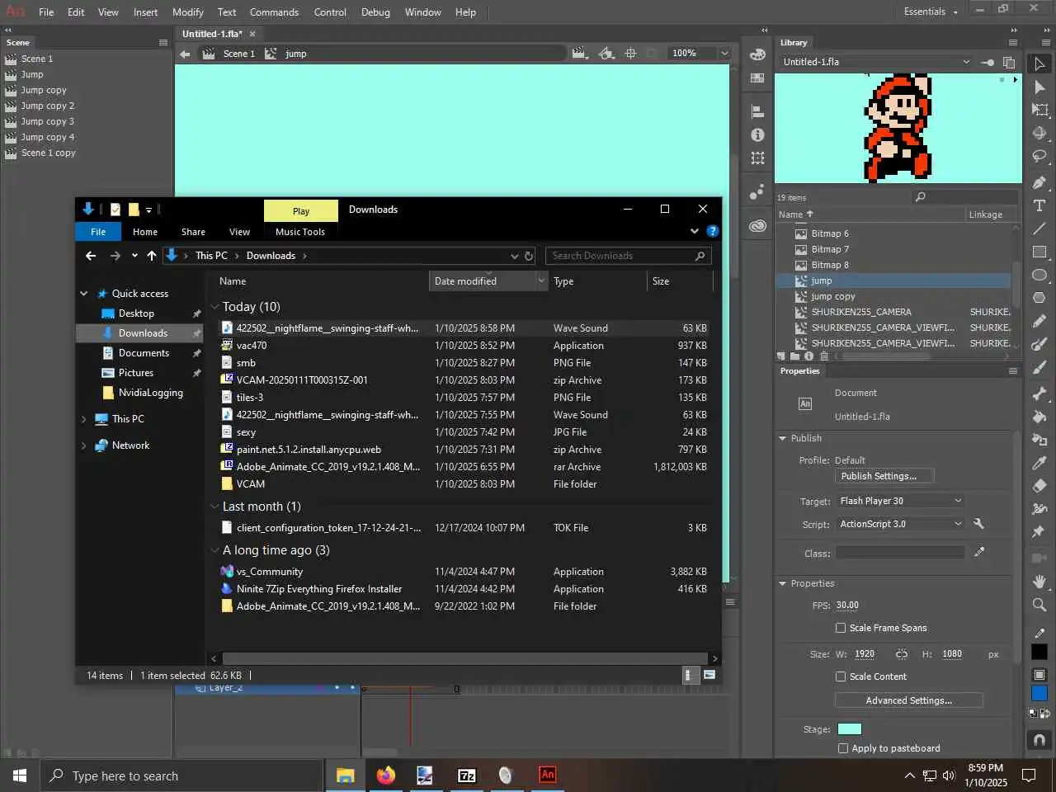Click the Search Downloads field
The width and height of the screenshot is (1056, 792).
(628, 256)
